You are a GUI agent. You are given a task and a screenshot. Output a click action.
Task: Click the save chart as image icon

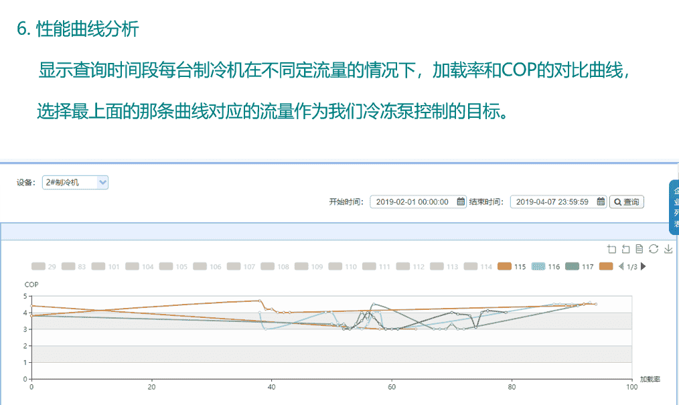pyautogui.click(x=668, y=249)
